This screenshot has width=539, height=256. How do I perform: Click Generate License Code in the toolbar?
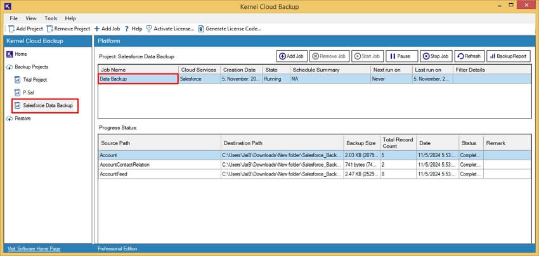click(x=230, y=29)
